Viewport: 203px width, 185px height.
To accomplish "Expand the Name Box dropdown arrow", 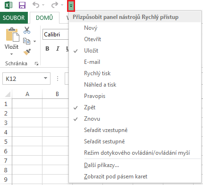I will point(45,78).
